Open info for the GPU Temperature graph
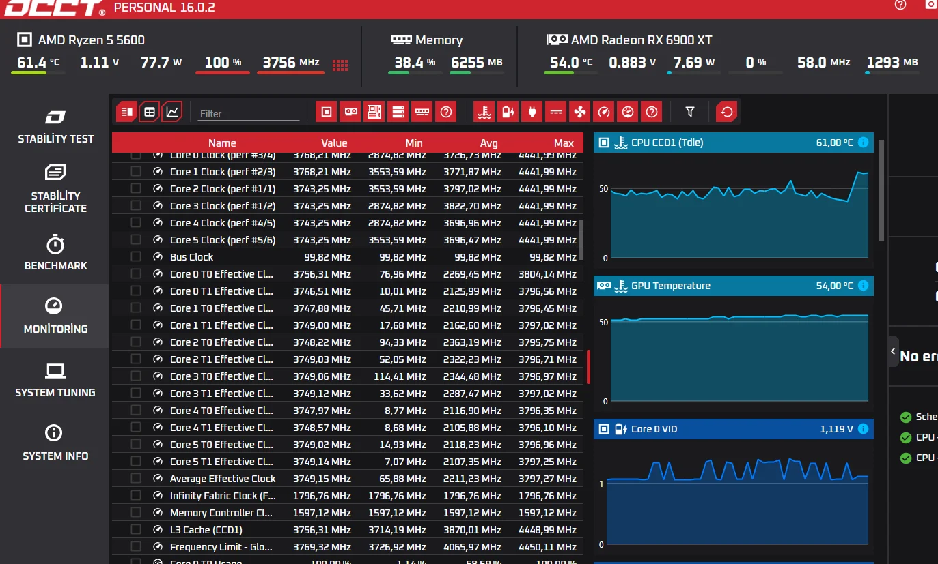This screenshot has width=938, height=564. [863, 286]
